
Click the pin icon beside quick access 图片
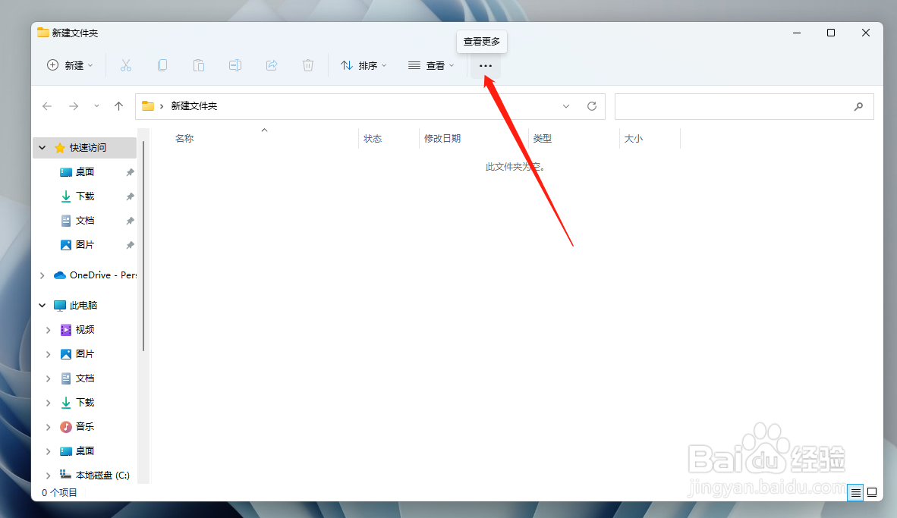(x=130, y=245)
